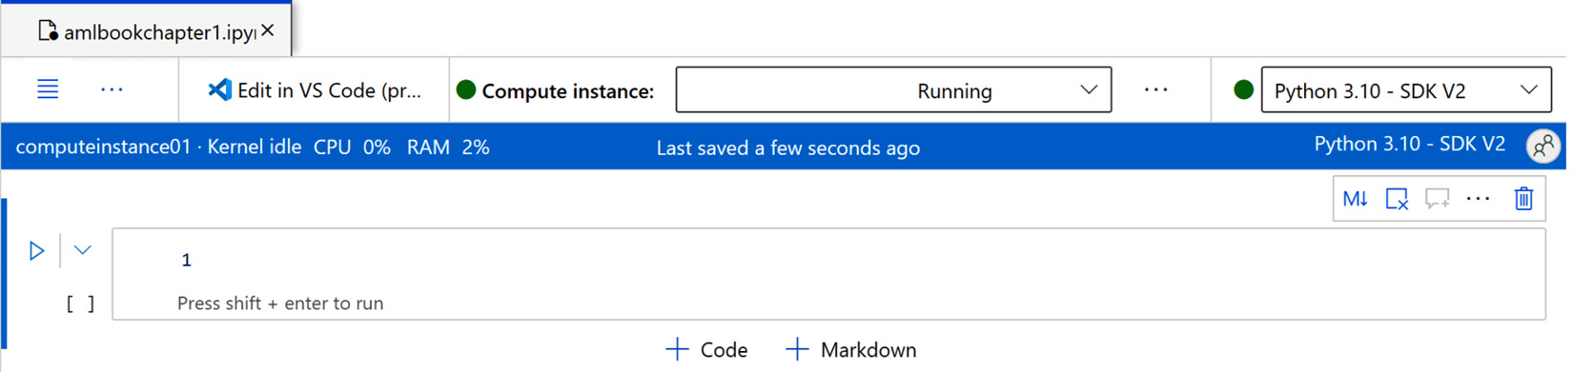This screenshot has width=1573, height=372.
Task: Open user presence avatar icon
Action: point(1542,147)
